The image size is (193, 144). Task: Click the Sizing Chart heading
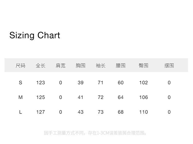point(35,35)
